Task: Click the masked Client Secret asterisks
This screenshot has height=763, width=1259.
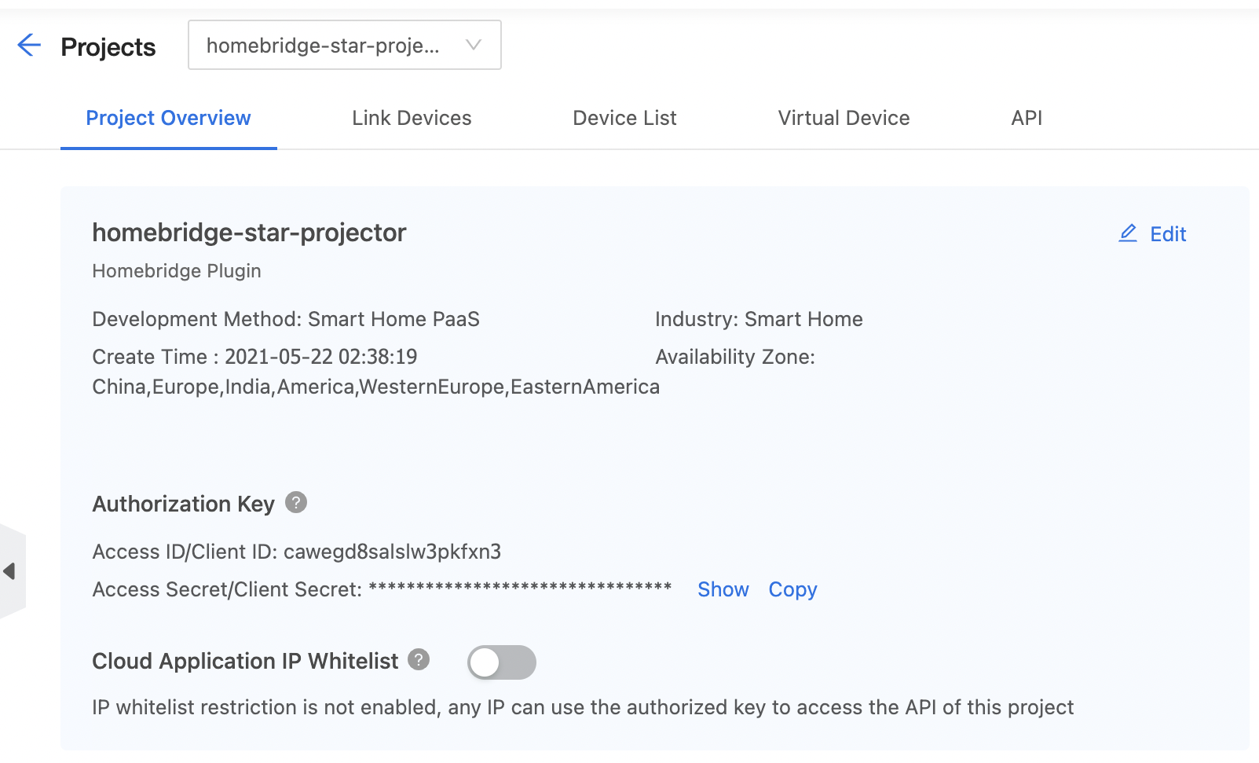Action: (x=520, y=588)
